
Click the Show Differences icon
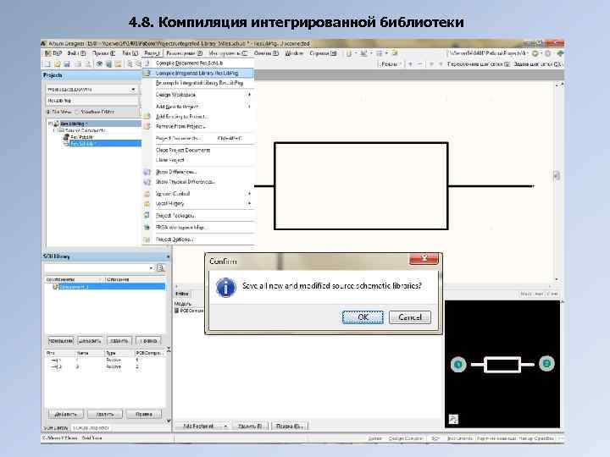(x=147, y=172)
